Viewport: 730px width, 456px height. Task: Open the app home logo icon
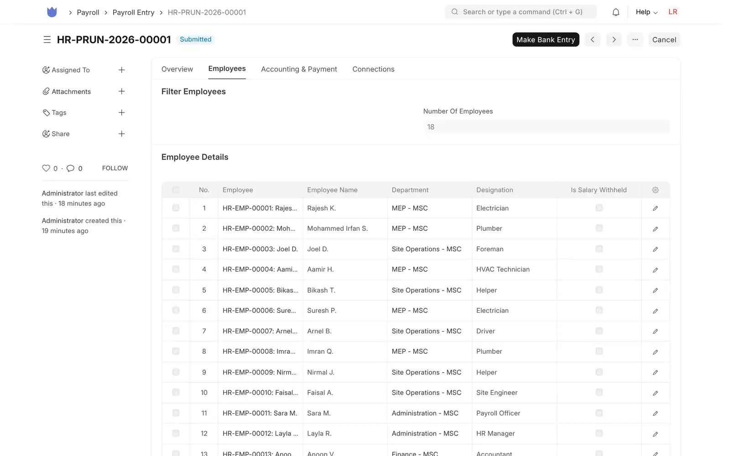click(x=52, y=12)
